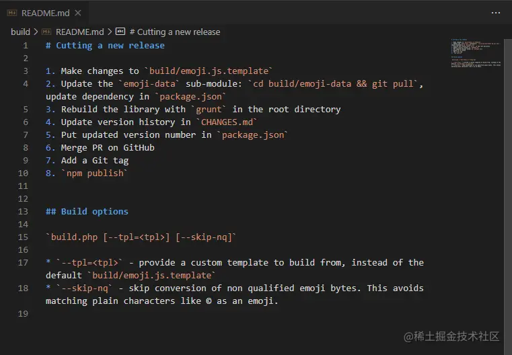Image resolution: width=512 pixels, height=355 pixels.
Task: Select the README.md tab
Action: (45, 13)
